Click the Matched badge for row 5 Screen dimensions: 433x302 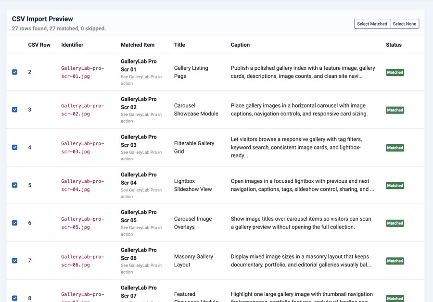click(x=395, y=186)
